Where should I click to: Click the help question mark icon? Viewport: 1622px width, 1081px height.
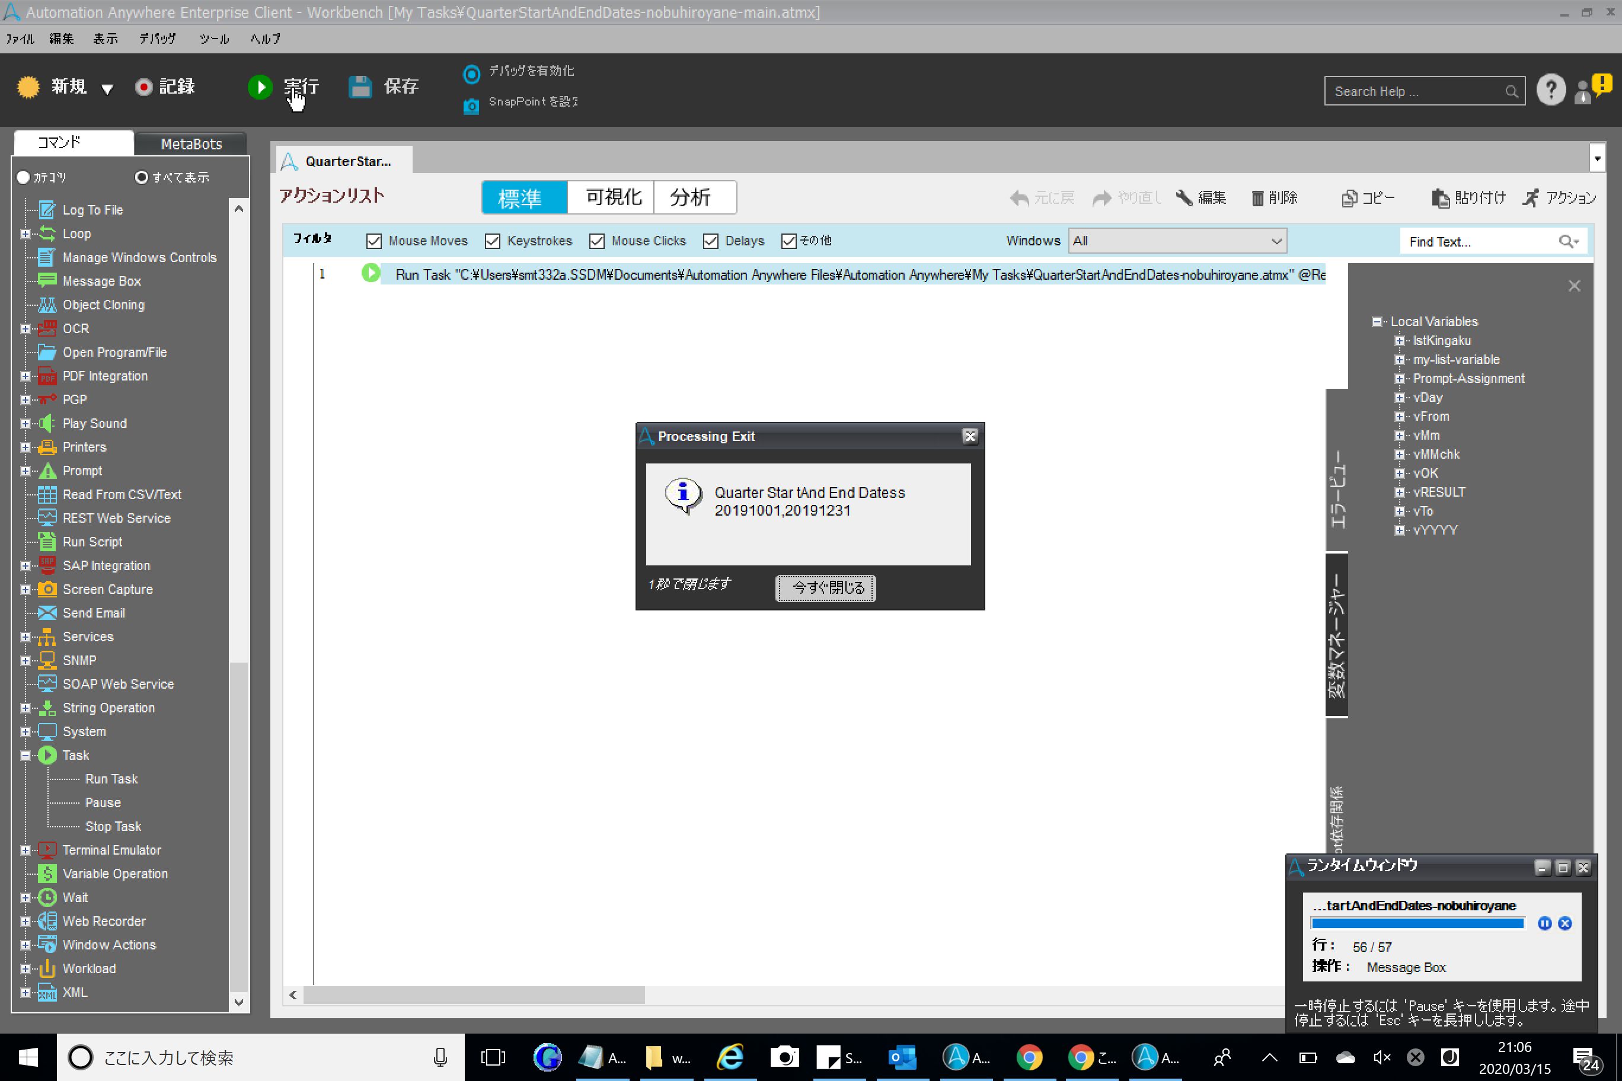point(1550,90)
